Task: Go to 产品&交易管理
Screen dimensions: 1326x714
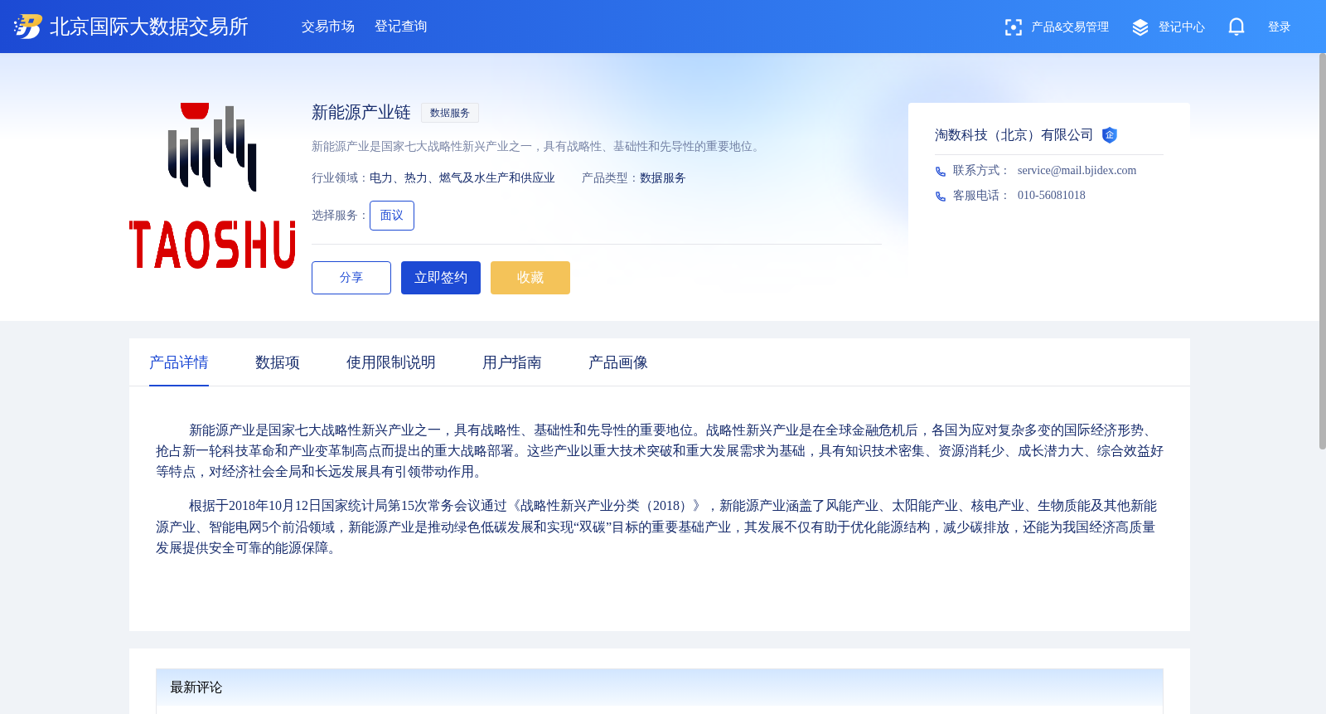Action: (1070, 27)
